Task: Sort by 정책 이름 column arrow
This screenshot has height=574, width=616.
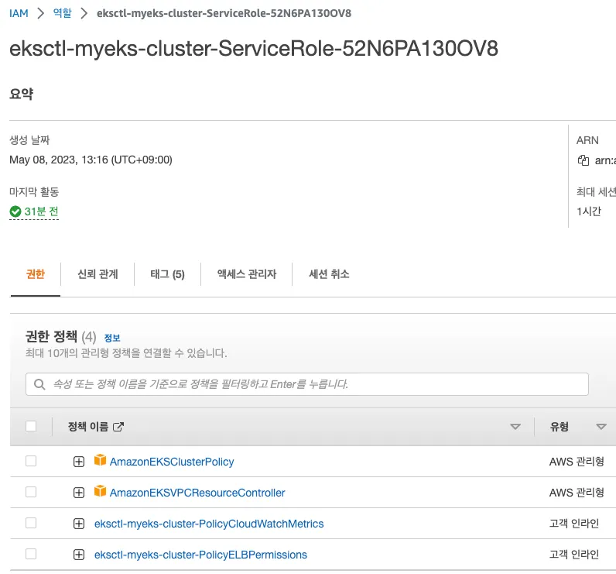Action: 515,427
